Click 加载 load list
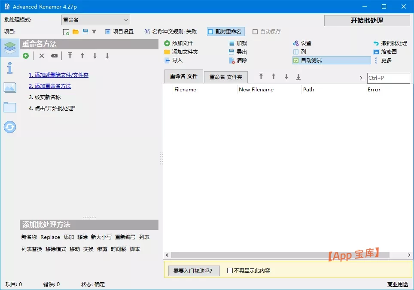The image size is (414, 290). pos(237,43)
